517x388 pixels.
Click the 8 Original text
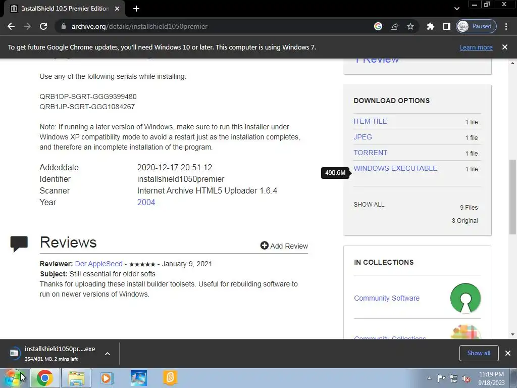(464, 221)
